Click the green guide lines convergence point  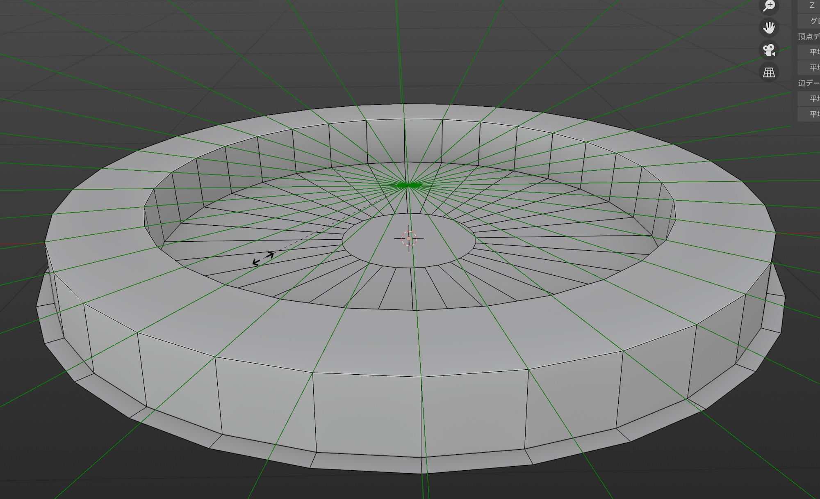(x=408, y=185)
